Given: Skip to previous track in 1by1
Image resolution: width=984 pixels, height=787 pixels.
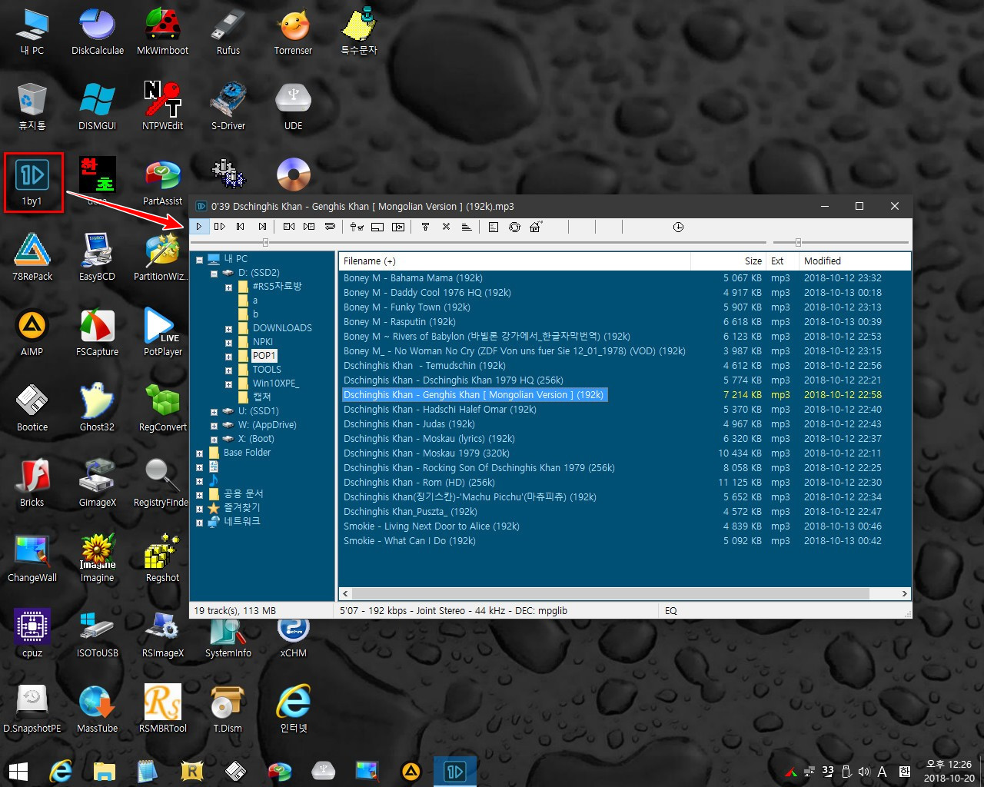Looking at the screenshot, I should point(240,227).
